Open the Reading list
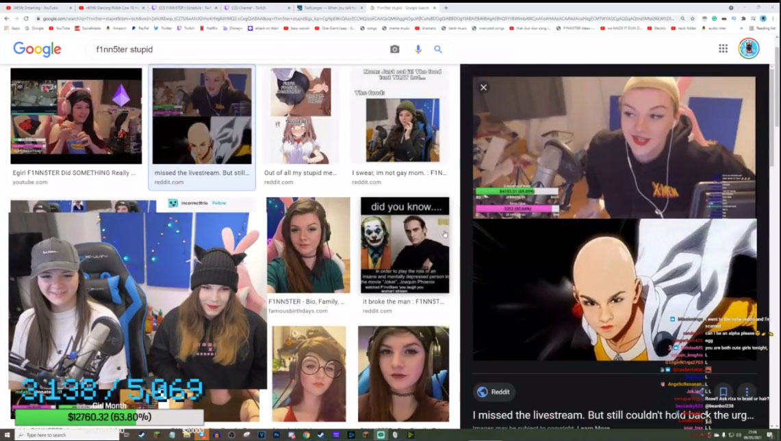 (763, 28)
